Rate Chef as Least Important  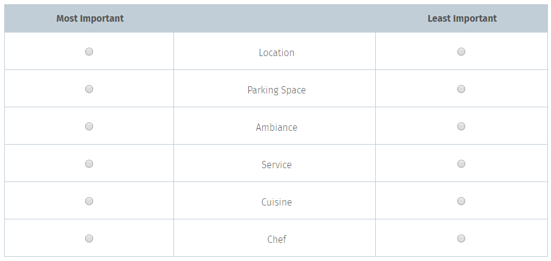pos(461,238)
